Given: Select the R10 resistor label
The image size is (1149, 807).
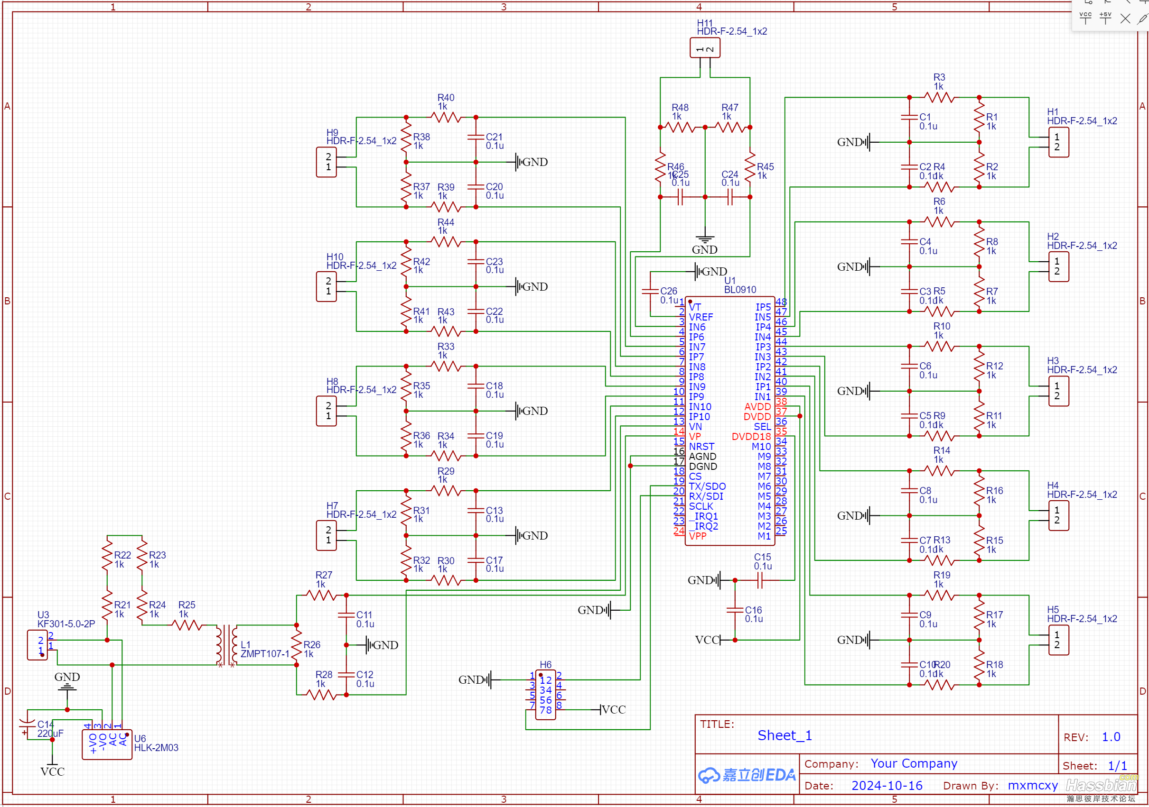Looking at the screenshot, I should pos(942,326).
